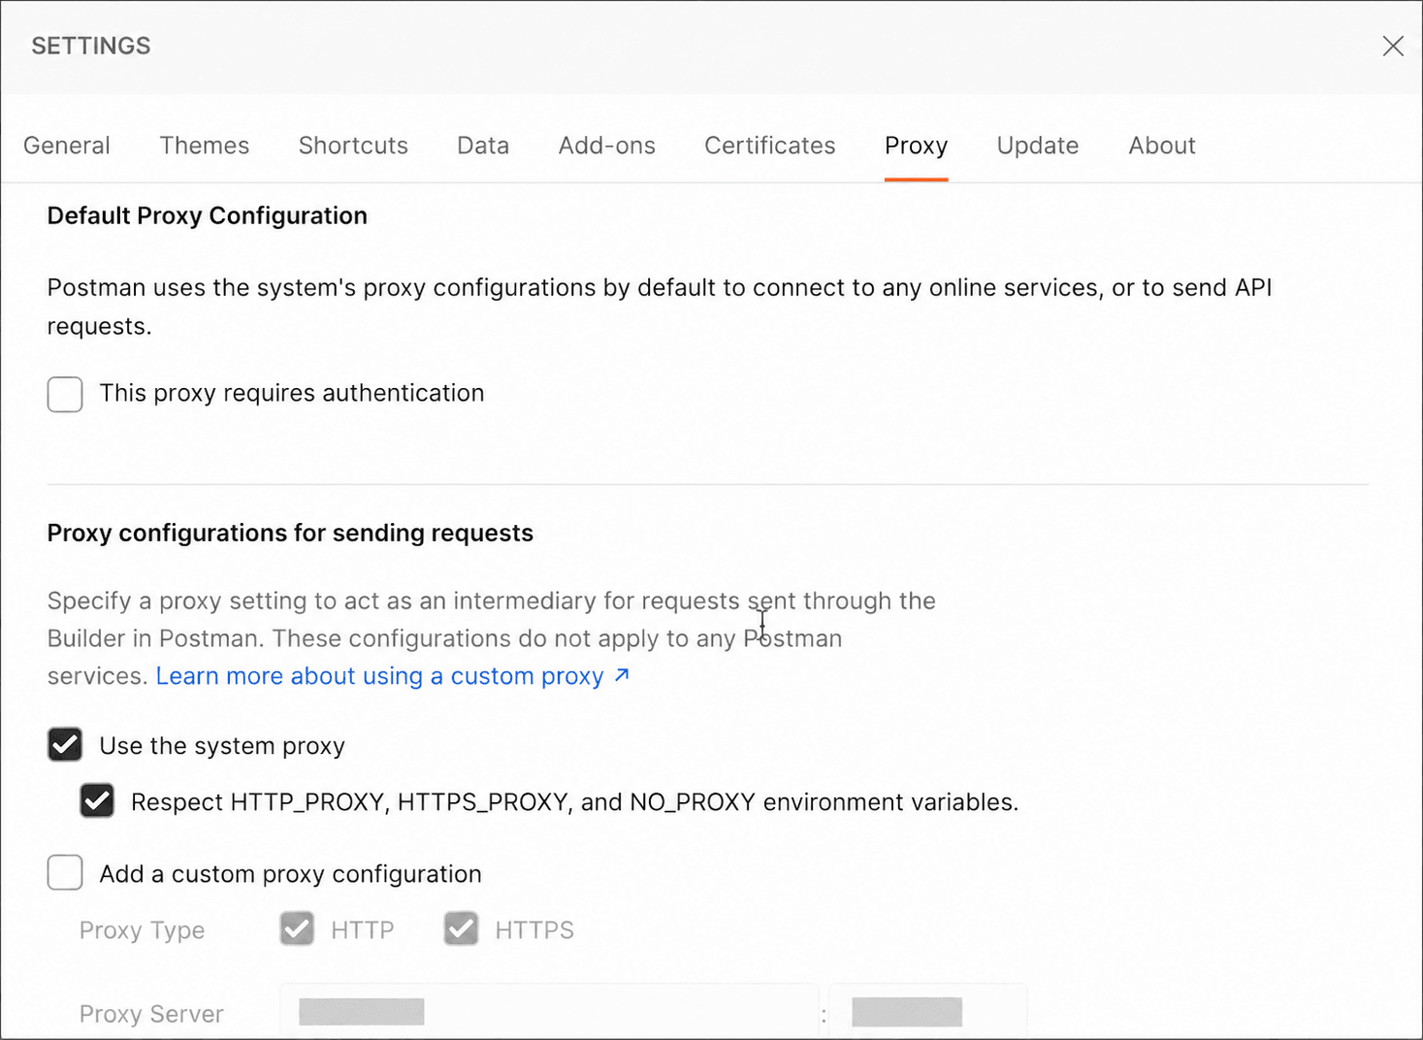
Task: Open the Certificates tab
Action: click(x=770, y=146)
